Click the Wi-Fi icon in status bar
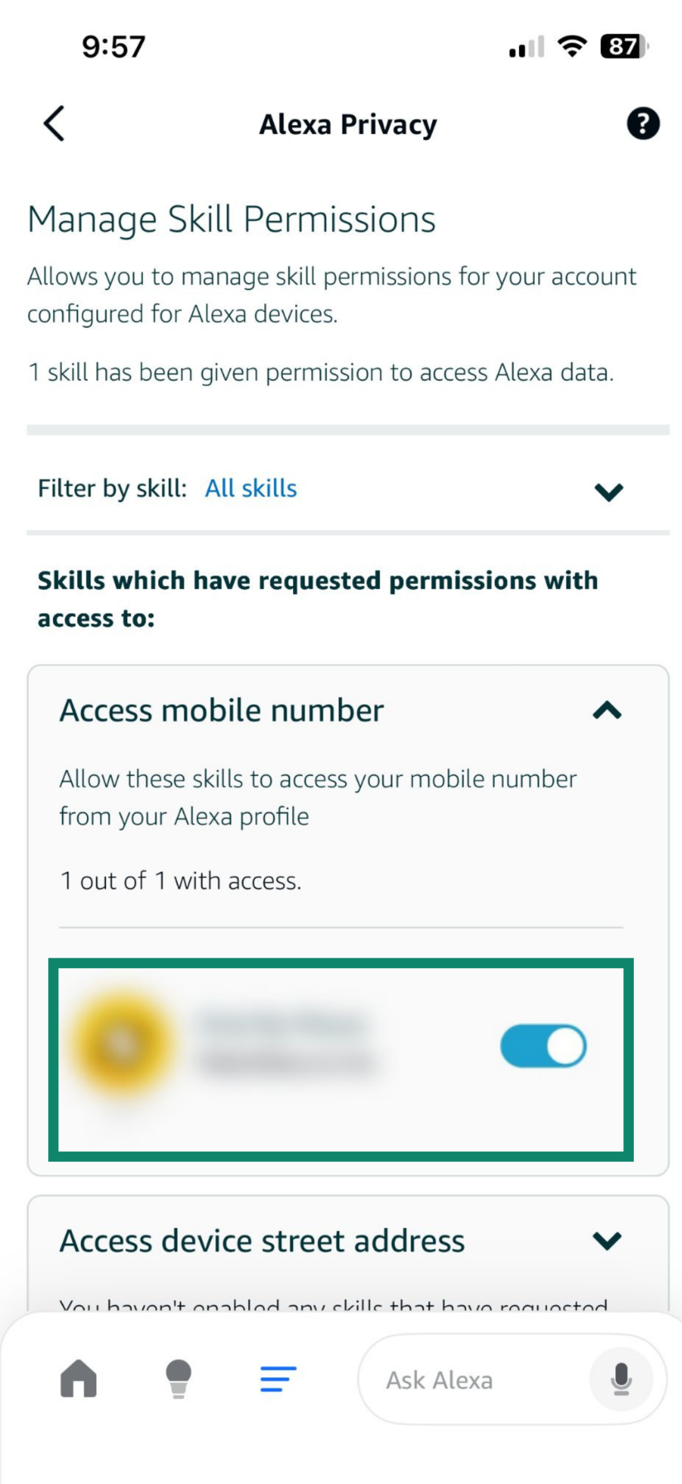This screenshot has height=1484, width=682. point(571,48)
